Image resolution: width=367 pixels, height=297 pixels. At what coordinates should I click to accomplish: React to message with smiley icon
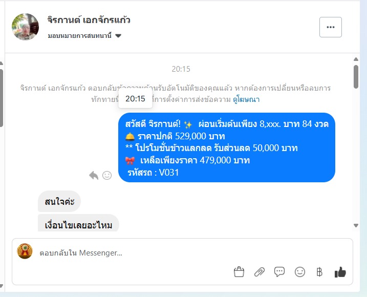point(107,175)
